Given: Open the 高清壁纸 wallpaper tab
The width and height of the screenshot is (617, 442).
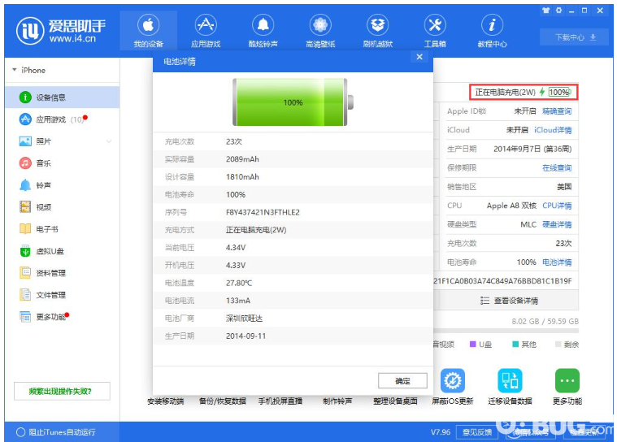Looking at the screenshot, I should click(x=320, y=31).
